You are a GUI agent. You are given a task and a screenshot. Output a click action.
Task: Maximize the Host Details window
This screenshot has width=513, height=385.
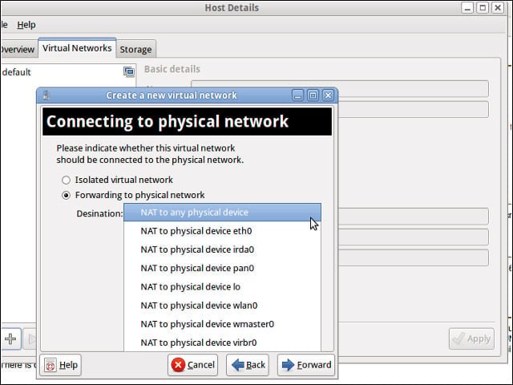483,7
